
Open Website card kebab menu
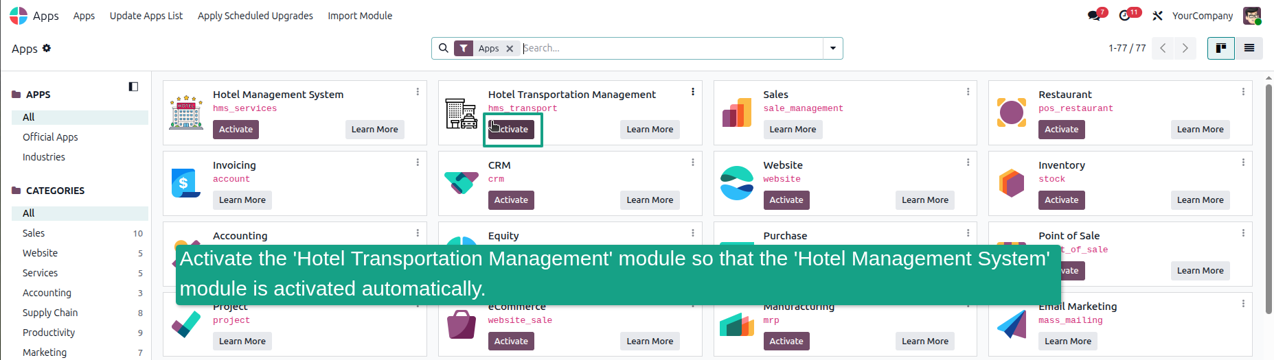click(968, 163)
